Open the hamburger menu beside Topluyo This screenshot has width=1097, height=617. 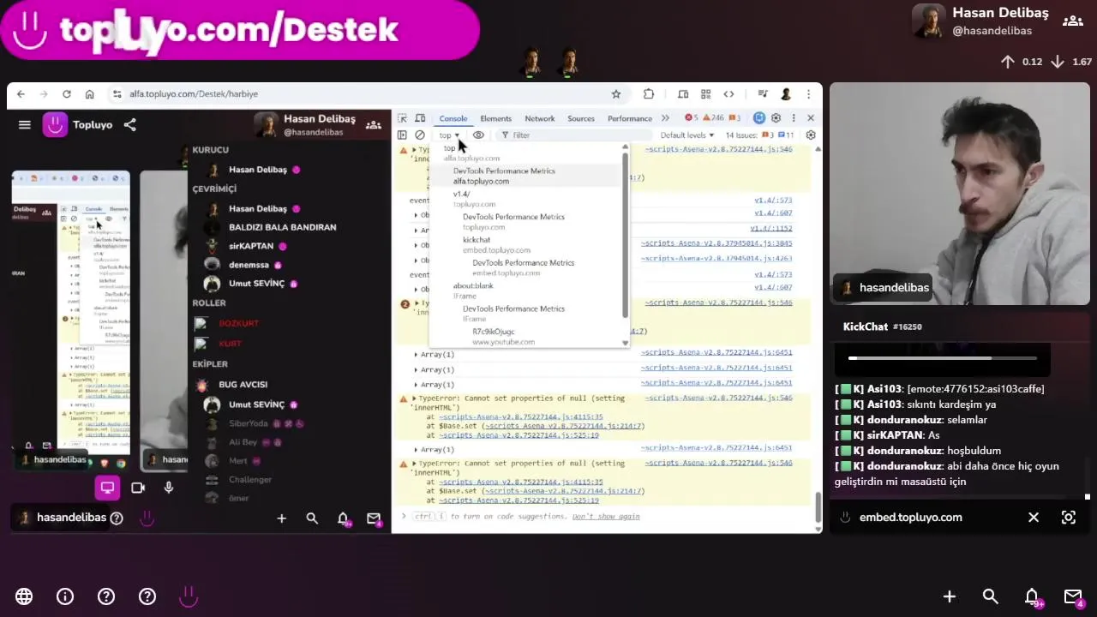tap(25, 125)
